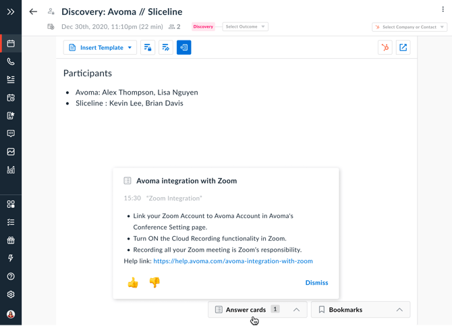Screen dimensions: 452x326
Task: Collapse the Answer cards panel
Action: (x=296, y=310)
